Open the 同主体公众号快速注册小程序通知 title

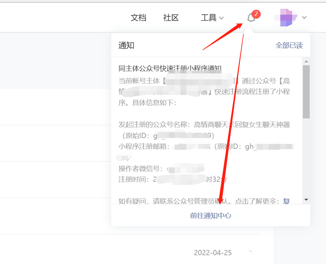(x=170, y=68)
